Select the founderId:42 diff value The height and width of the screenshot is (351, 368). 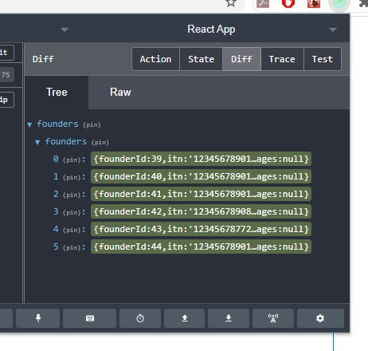pos(201,211)
